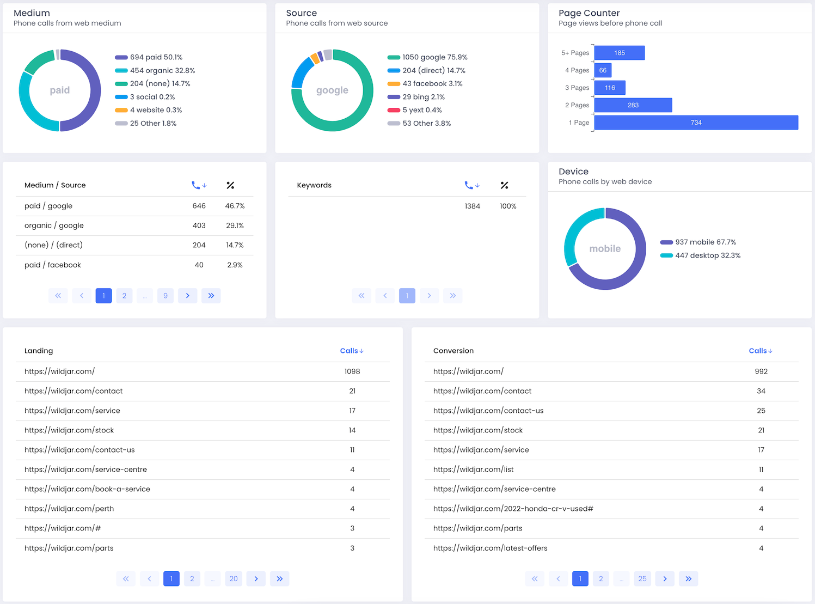Go to next page in Conversion pagination
The image size is (815, 604).
pos(665,578)
